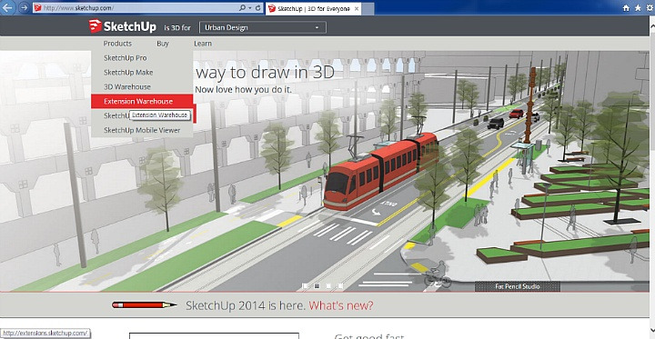
Task: Choose SketchUp Mobile Viewer menu item
Action: click(x=142, y=130)
